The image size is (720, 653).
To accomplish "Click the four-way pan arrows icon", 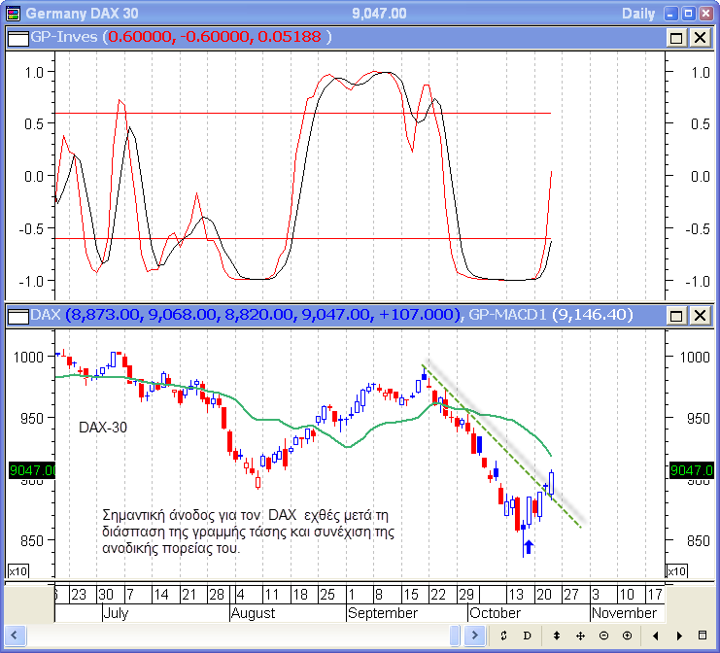I will 580,636.
